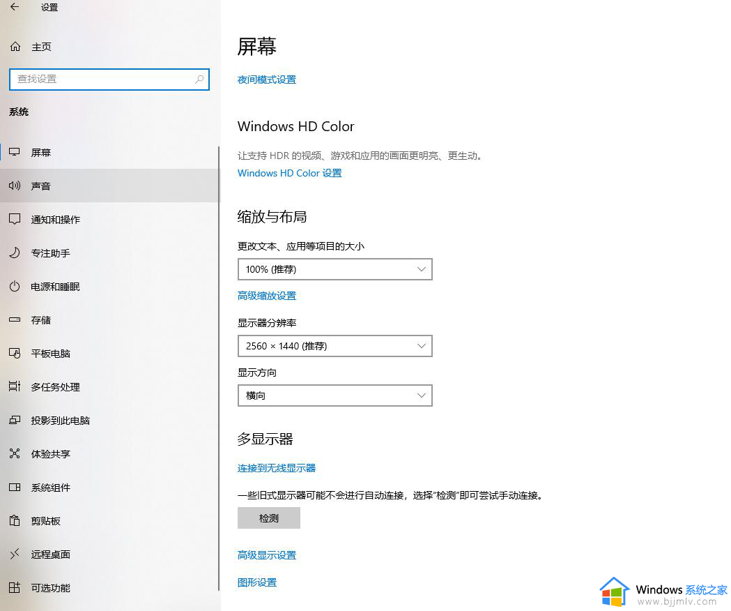
Task: Open 远程桌面 settings
Action: tap(109, 555)
